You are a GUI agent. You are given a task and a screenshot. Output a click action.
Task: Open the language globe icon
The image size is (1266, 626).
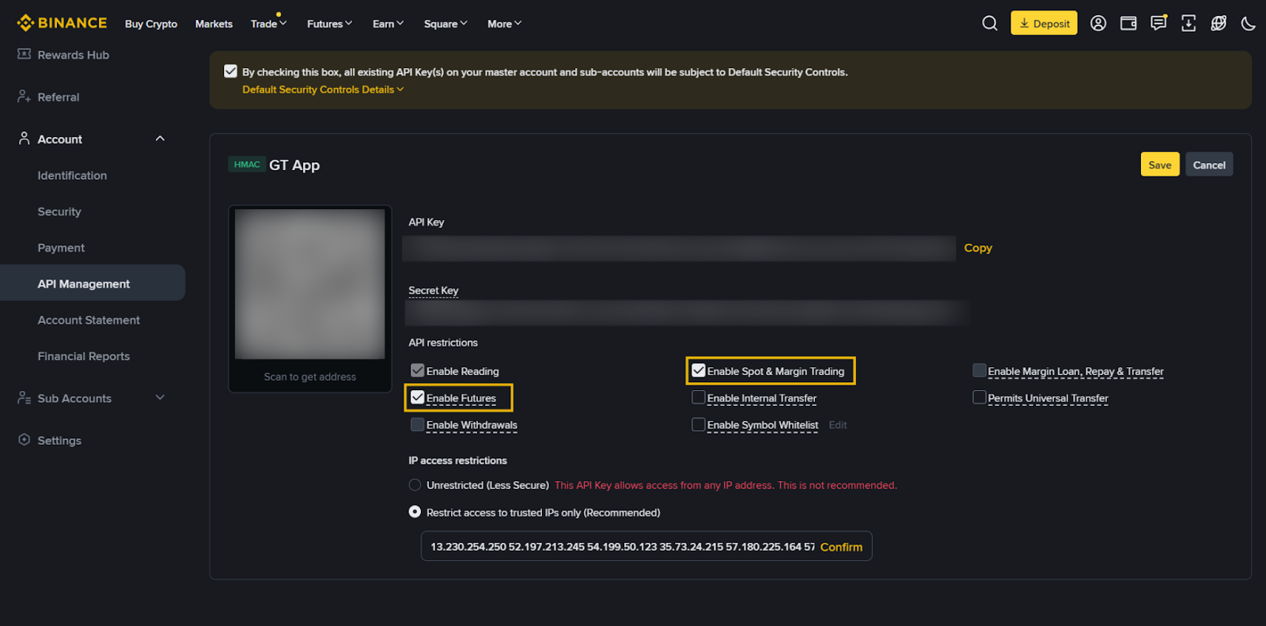(1219, 24)
